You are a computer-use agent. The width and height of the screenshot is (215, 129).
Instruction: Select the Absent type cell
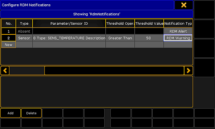point(24,31)
